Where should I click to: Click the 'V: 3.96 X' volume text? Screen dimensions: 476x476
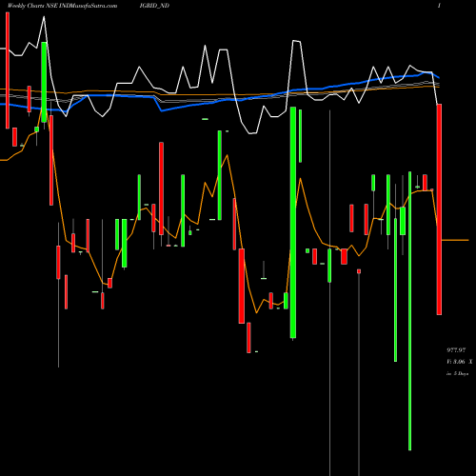459,362
